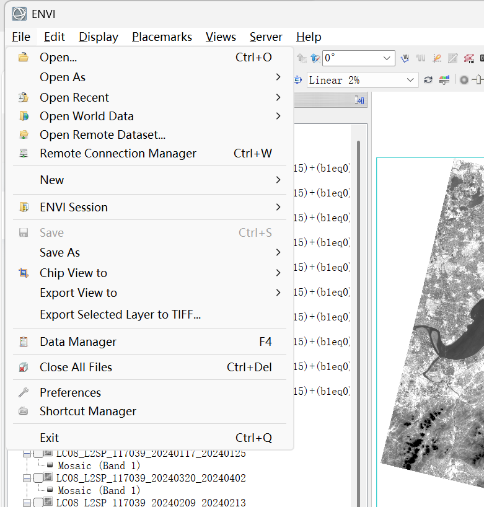This screenshot has width=484, height=507.
Task: Open the Placemarks menu
Action: pyautogui.click(x=162, y=37)
